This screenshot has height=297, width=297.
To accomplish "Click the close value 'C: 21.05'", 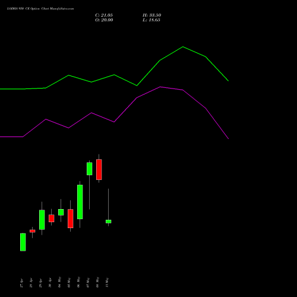I will 104,15.
